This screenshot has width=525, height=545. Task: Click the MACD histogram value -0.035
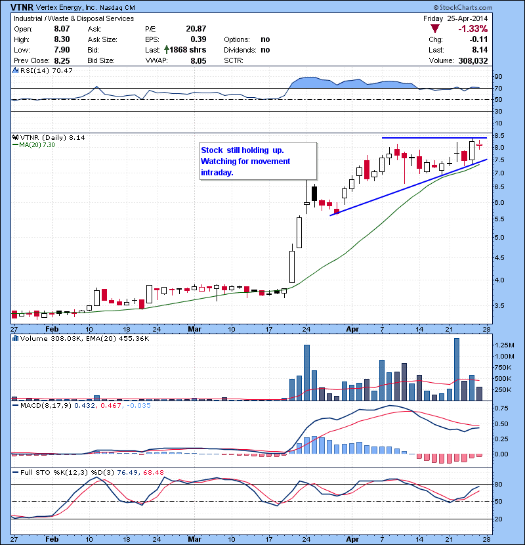[x=138, y=405]
